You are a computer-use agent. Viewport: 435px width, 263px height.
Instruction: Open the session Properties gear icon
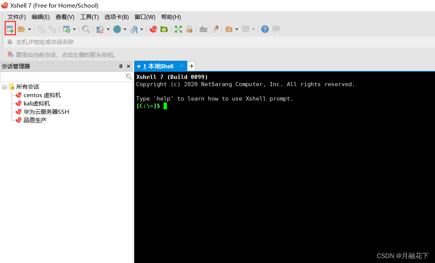[67, 29]
